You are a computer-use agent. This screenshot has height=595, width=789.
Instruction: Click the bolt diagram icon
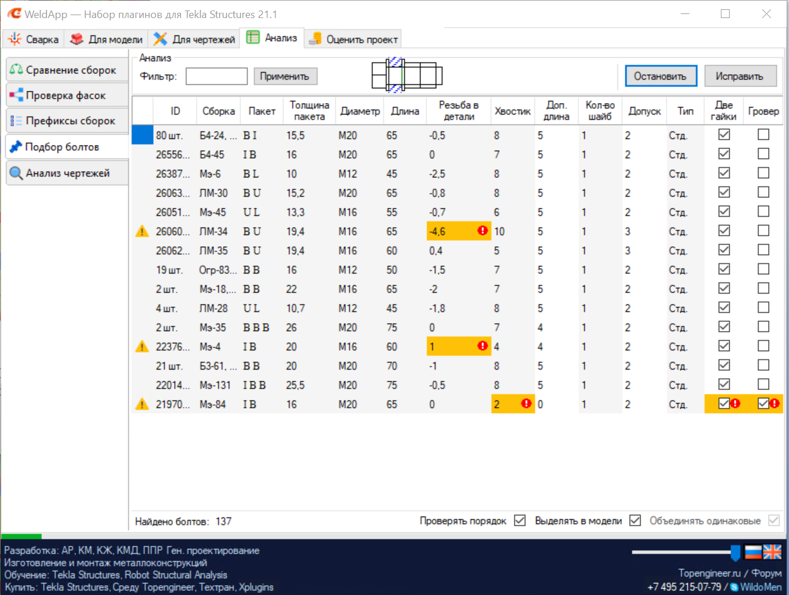pos(406,75)
